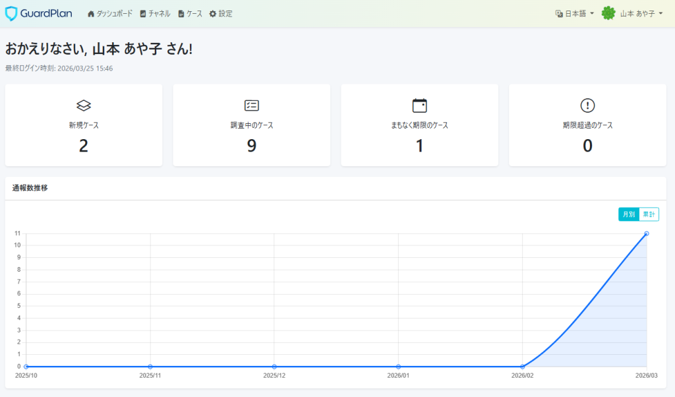The width and height of the screenshot is (675, 397).
Task: Click the GuardPlan shield logo
Action: pos(11,13)
